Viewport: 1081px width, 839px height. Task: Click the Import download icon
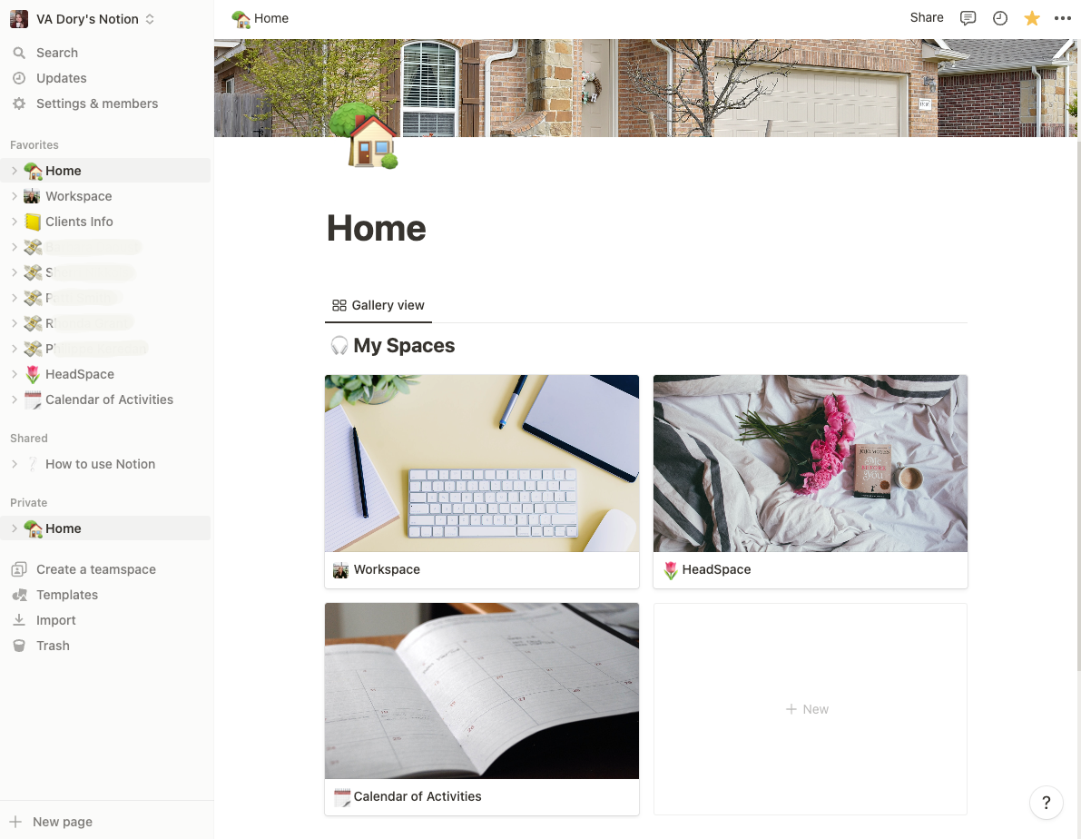tap(19, 620)
